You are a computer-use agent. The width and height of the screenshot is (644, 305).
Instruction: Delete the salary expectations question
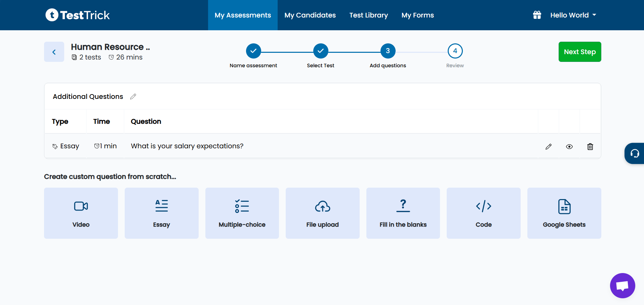590,147
